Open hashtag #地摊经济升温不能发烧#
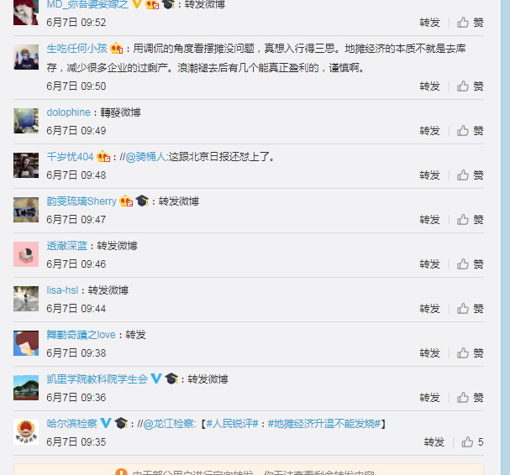 [324, 424]
